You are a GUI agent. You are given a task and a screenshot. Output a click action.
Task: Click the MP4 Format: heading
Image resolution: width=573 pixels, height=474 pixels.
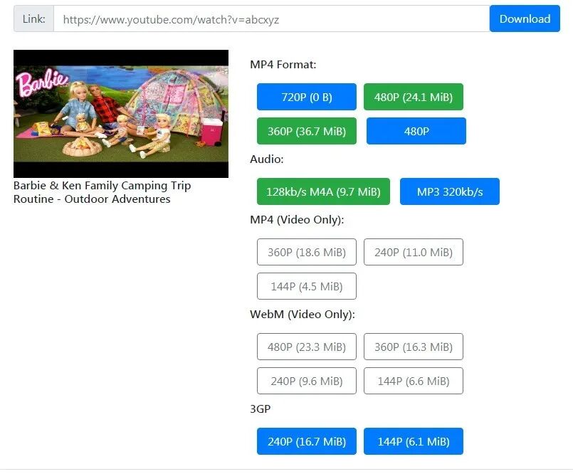coord(283,65)
